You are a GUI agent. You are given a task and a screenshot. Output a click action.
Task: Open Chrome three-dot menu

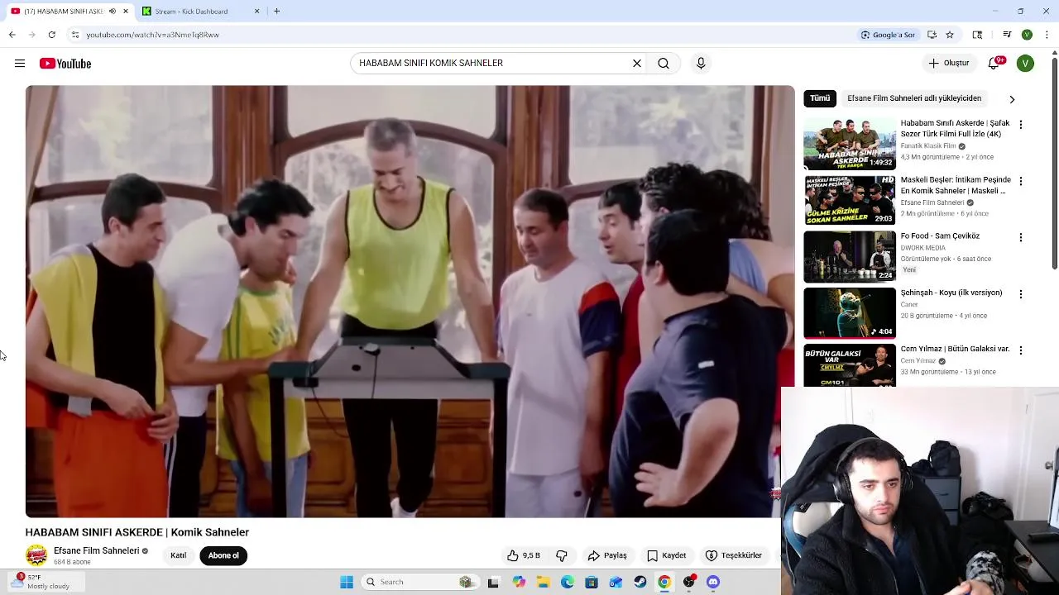(x=1047, y=35)
